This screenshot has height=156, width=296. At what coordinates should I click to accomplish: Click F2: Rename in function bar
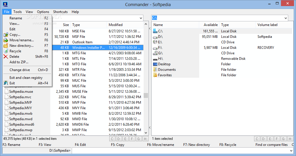tap(12, 145)
